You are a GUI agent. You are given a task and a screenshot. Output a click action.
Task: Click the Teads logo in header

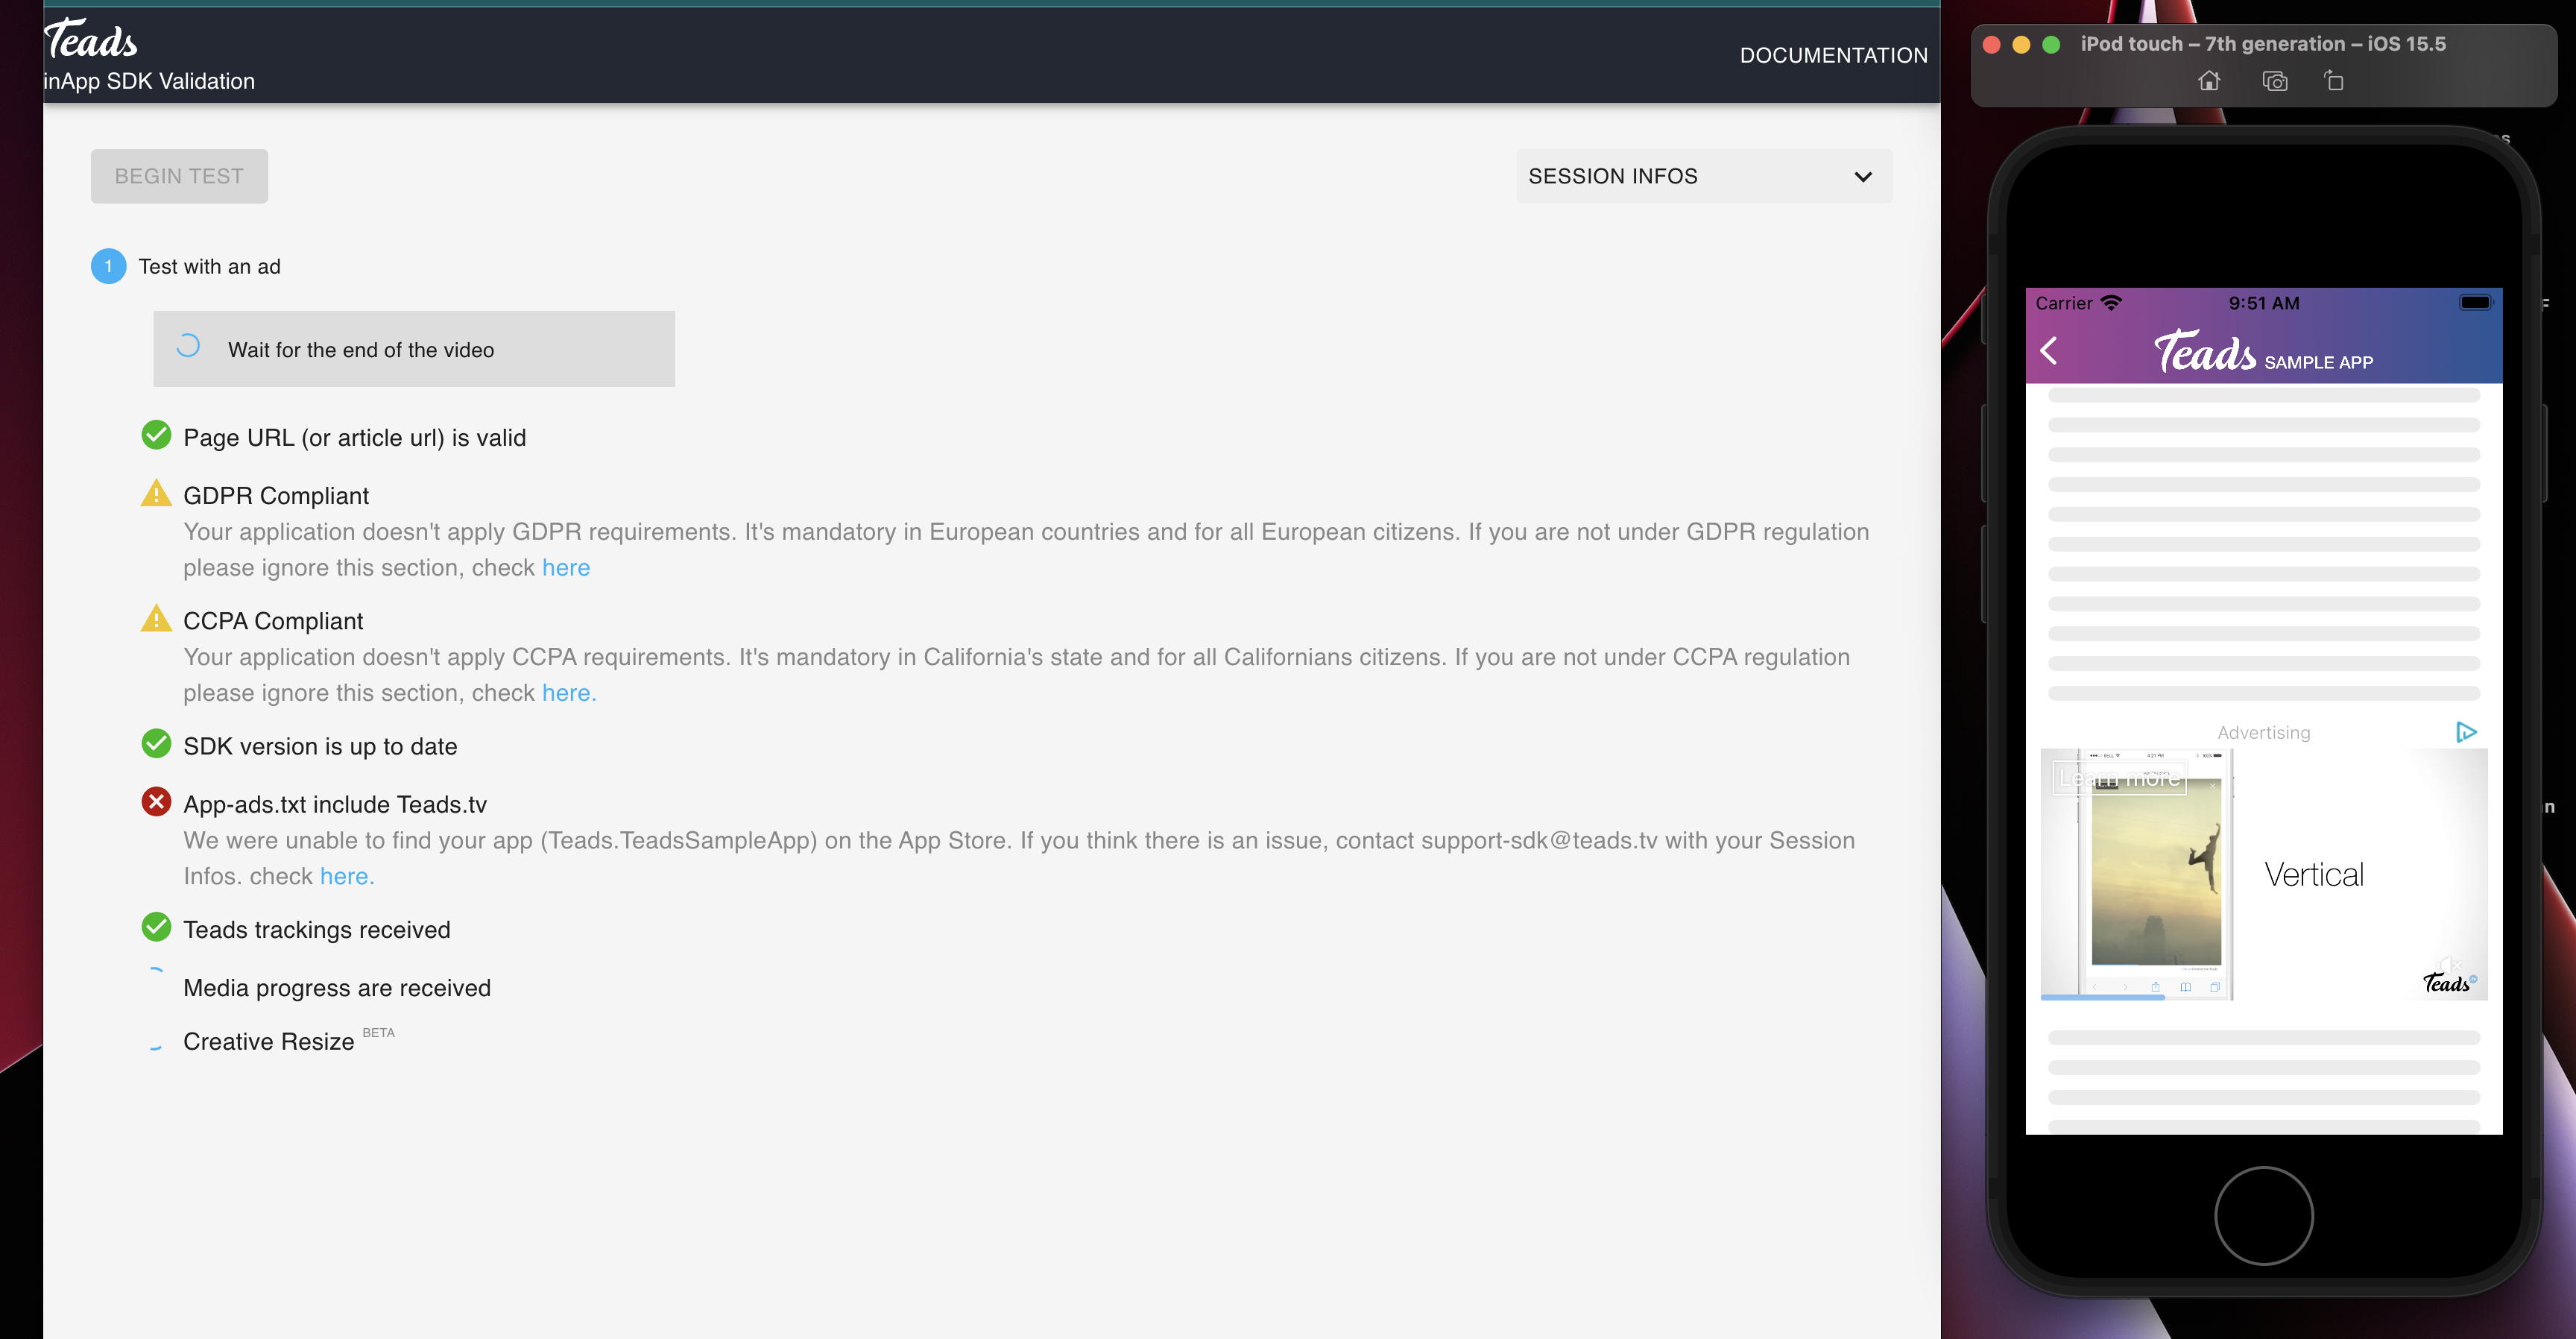coord(90,40)
